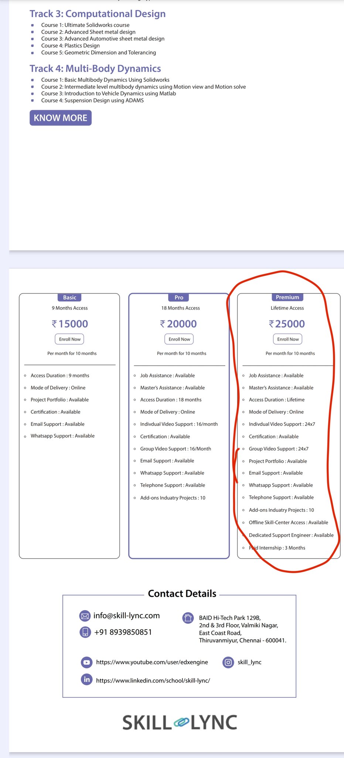
Task: Click Group Video Support : 24x7
Action: [279, 449]
